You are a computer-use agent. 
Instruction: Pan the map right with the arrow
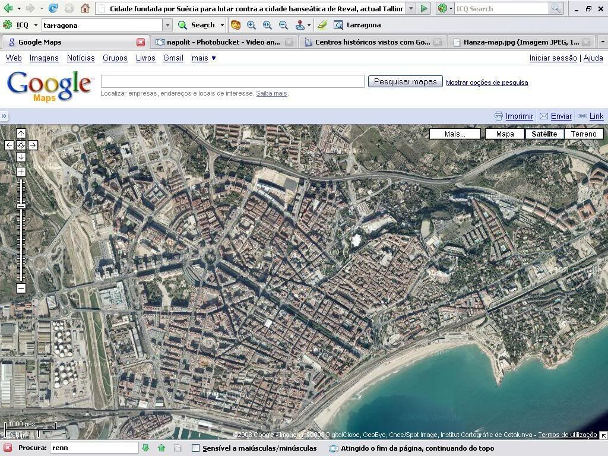[33, 145]
